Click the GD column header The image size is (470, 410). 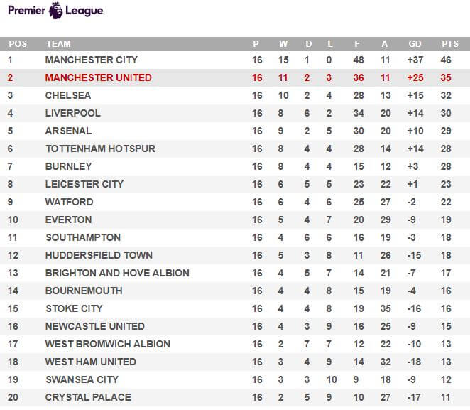click(415, 44)
